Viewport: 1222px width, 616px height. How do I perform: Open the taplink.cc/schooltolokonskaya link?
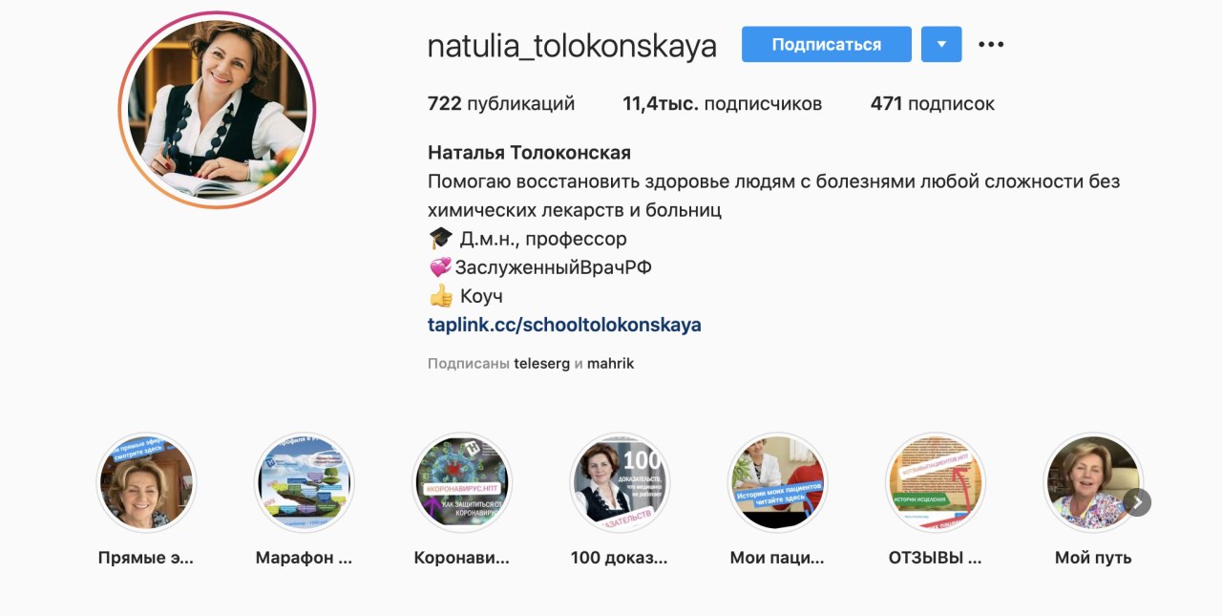coord(564,325)
